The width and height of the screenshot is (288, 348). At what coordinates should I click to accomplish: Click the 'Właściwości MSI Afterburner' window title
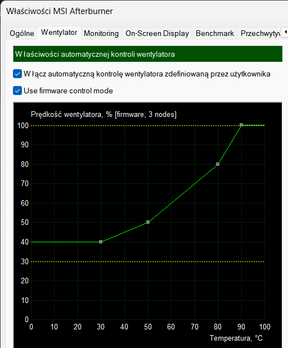coord(60,11)
